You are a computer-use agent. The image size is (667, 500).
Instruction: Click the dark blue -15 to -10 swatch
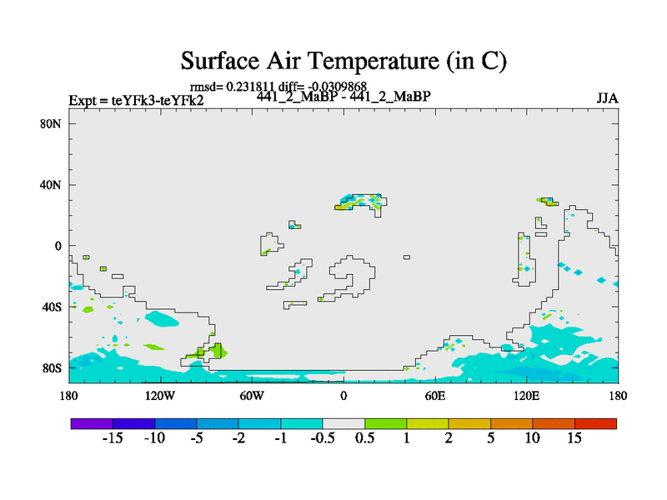point(133,423)
